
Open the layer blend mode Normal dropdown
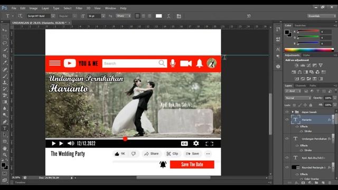298,98
